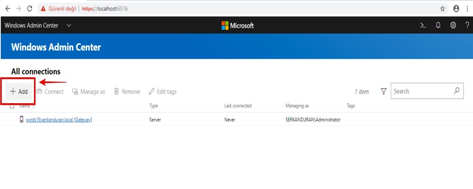This screenshot has width=473, height=189.
Task: Click the 'Server' type cell
Action: coord(155,120)
